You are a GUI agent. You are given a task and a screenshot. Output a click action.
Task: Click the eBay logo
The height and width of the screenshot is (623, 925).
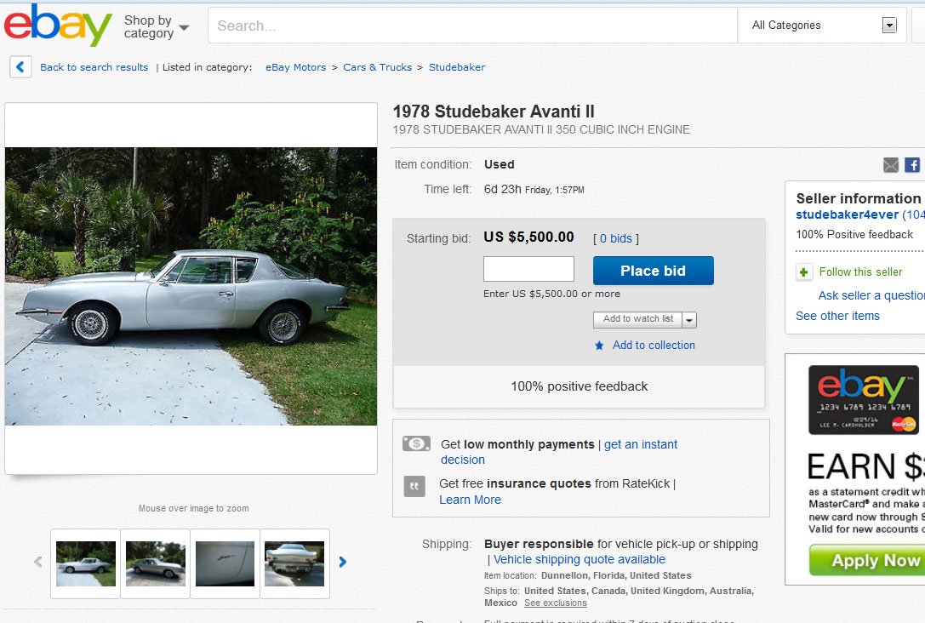[58, 26]
